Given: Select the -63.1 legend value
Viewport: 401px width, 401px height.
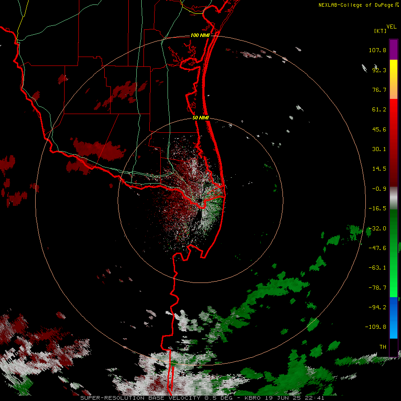Looking at the screenshot, I should pos(377,268).
